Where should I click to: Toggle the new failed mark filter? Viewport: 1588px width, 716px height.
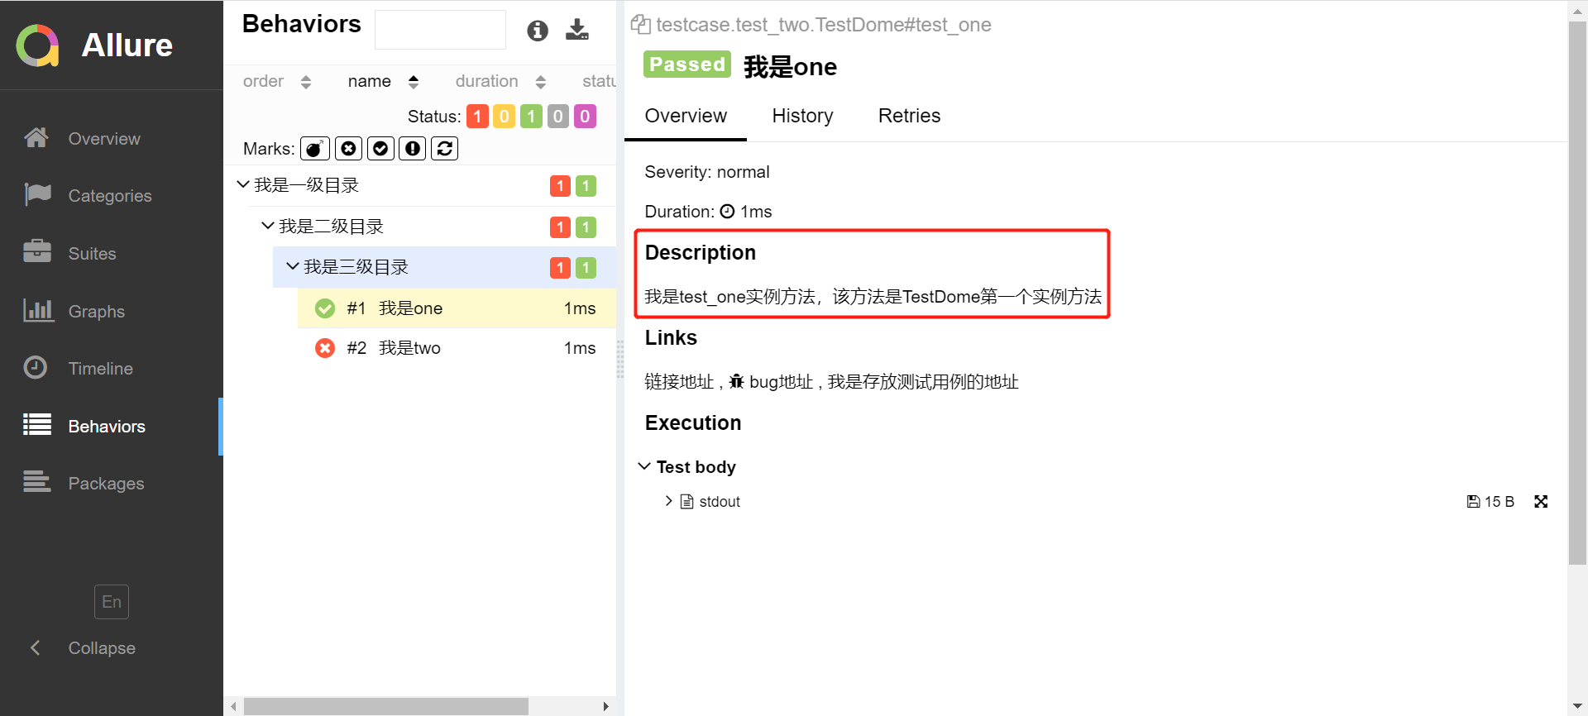click(349, 148)
